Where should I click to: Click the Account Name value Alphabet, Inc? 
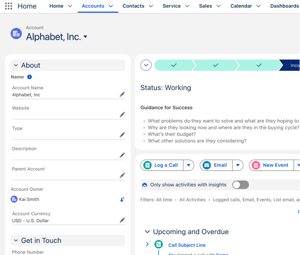(26, 95)
